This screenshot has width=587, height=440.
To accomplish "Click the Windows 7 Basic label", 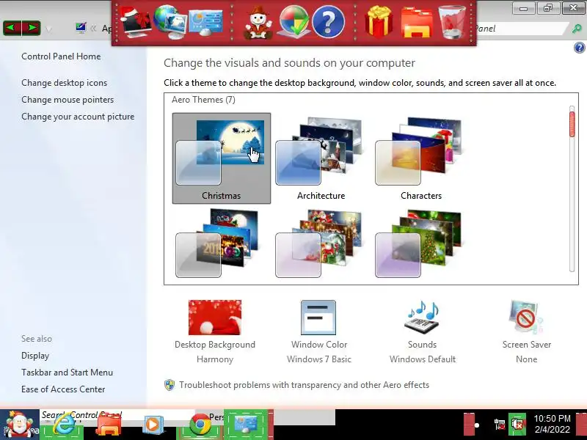I will (x=319, y=359).
